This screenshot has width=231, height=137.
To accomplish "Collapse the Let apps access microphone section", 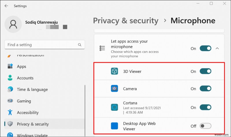I will (x=217, y=48).
